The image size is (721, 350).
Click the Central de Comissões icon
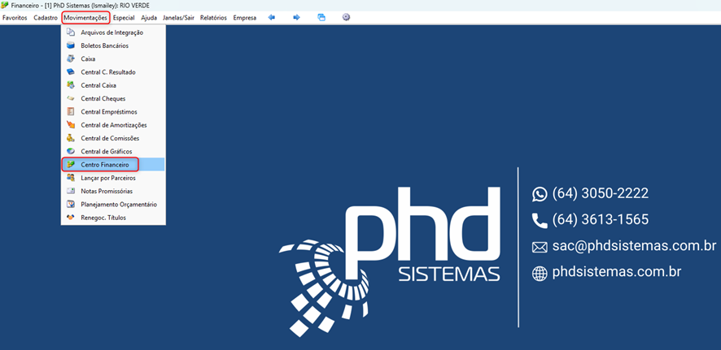coord(71,138)
